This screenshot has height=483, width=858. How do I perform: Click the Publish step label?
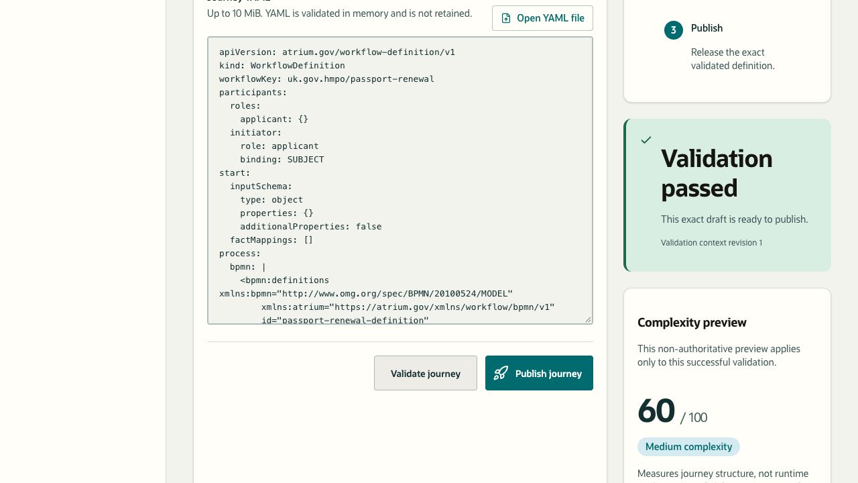707,28
